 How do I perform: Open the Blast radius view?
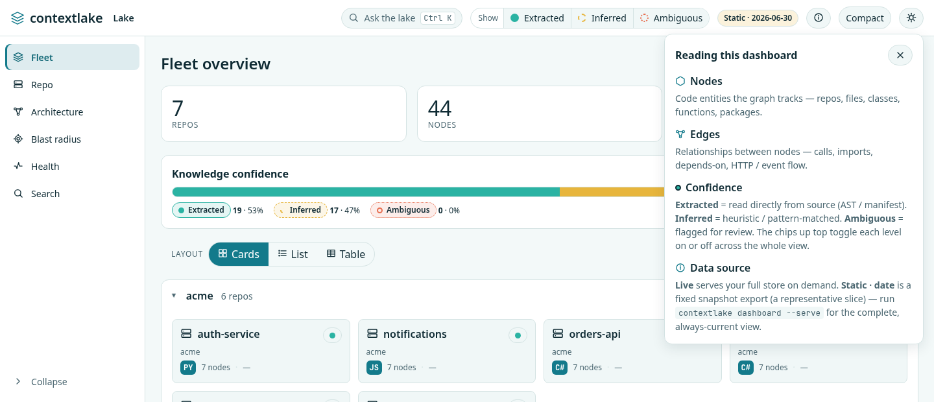(73, 139)
